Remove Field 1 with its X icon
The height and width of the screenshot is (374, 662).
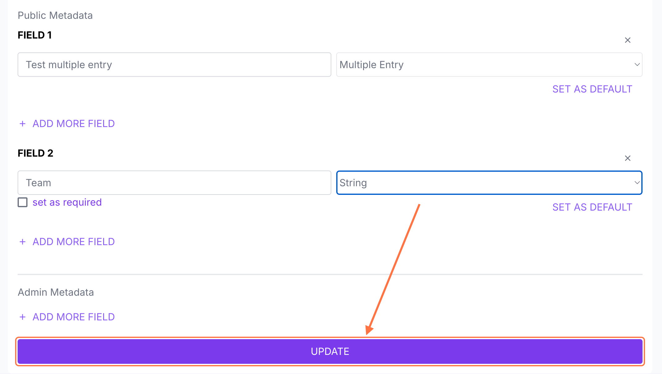pos(627,40)
